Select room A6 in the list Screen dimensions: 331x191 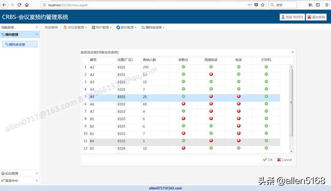click(181, 104)
